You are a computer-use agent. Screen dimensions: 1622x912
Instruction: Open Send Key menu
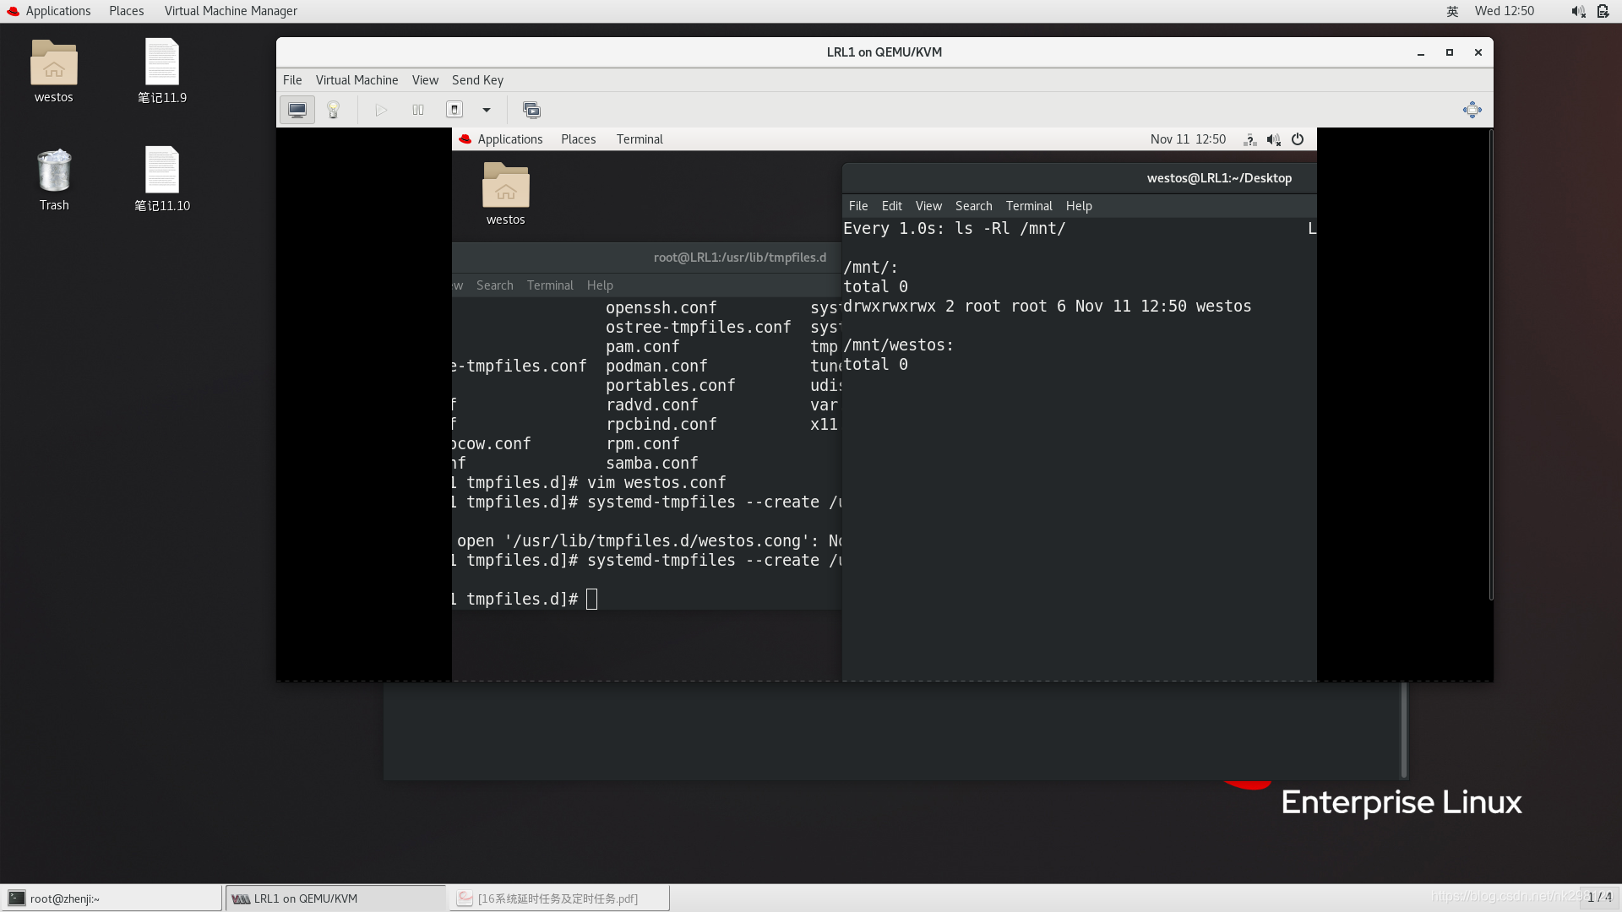click(477, 80)
